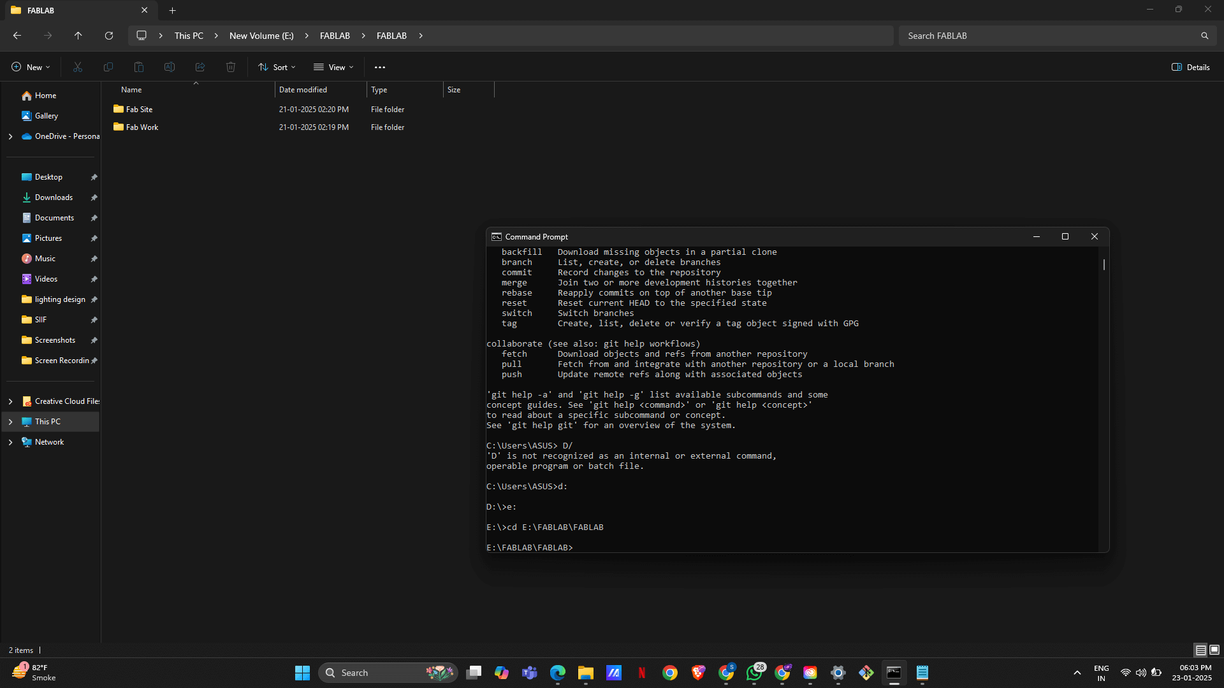Screen dimensions: 1224x688
Task: Click the taskbar Search box
Action: (388, 673)
